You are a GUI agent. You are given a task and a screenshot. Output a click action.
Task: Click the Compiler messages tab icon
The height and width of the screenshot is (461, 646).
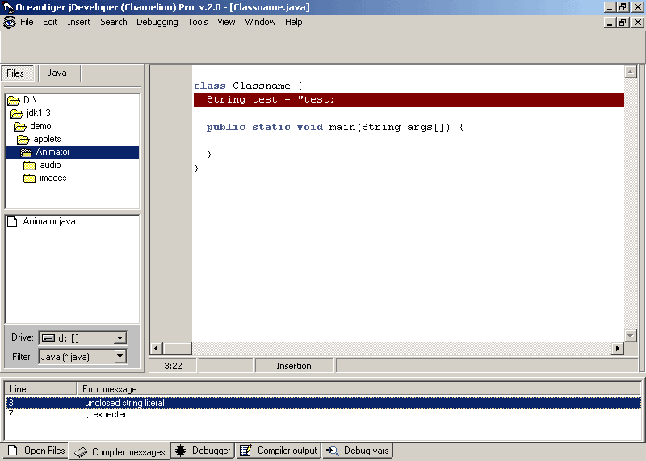click(x=81, y=452)
